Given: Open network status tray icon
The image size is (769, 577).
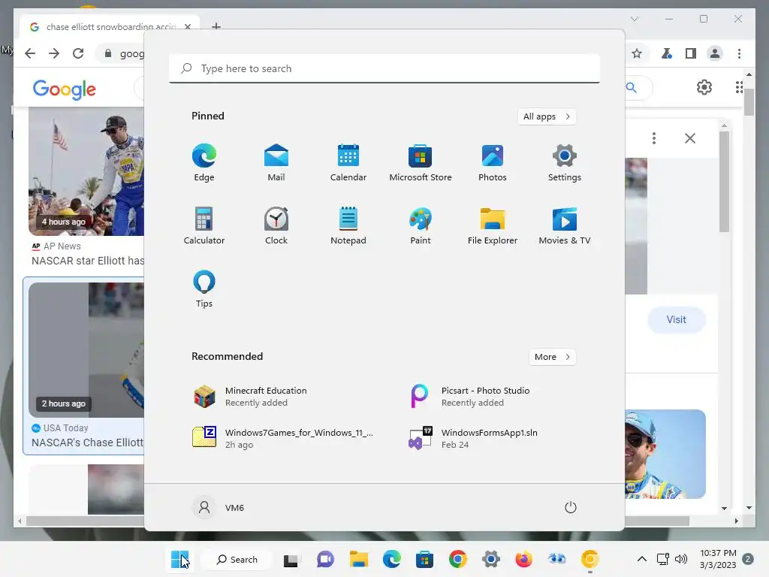Looking at the screenshot, I should point(663,559).
